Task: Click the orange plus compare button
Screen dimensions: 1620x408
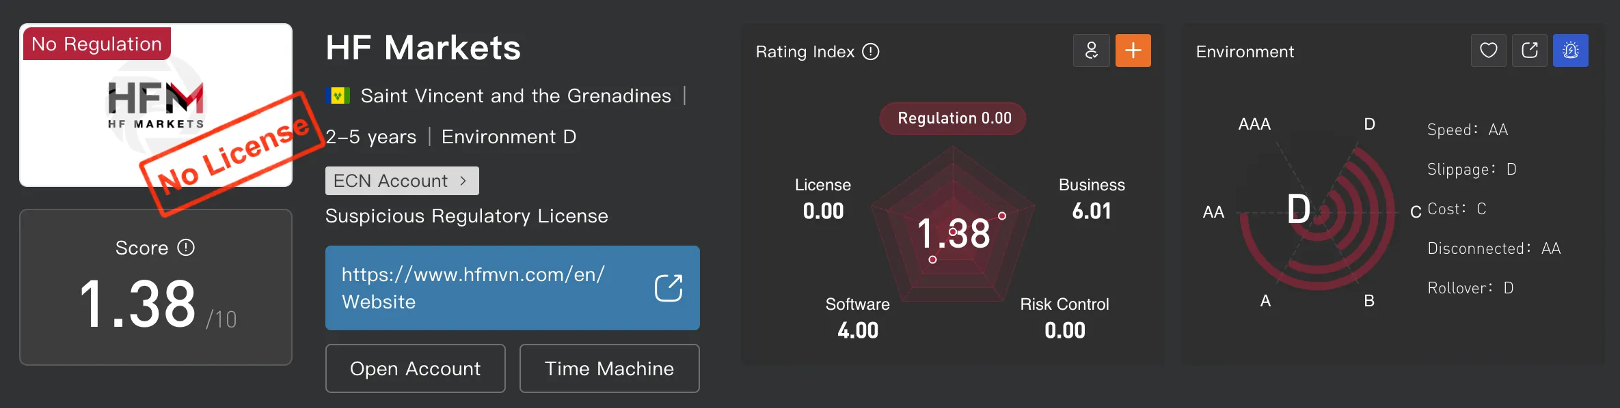Action: click(x=1133, y=50)
